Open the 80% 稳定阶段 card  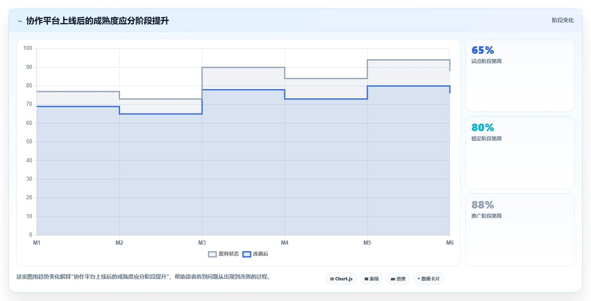(520, 153)
